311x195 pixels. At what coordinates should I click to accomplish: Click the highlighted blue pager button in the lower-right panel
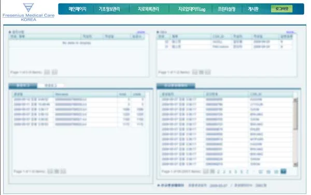(x=284, y=171)
